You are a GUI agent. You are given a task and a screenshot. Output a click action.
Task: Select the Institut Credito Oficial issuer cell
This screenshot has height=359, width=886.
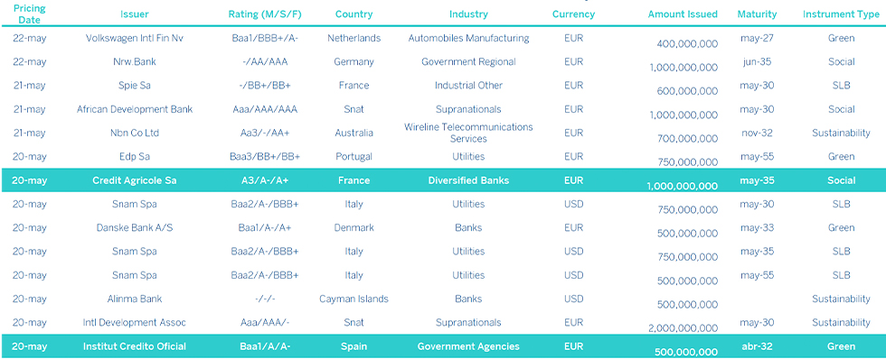(x=134, y=346)
